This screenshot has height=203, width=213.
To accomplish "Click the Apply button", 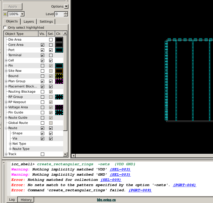I will [x=13, y=7].
